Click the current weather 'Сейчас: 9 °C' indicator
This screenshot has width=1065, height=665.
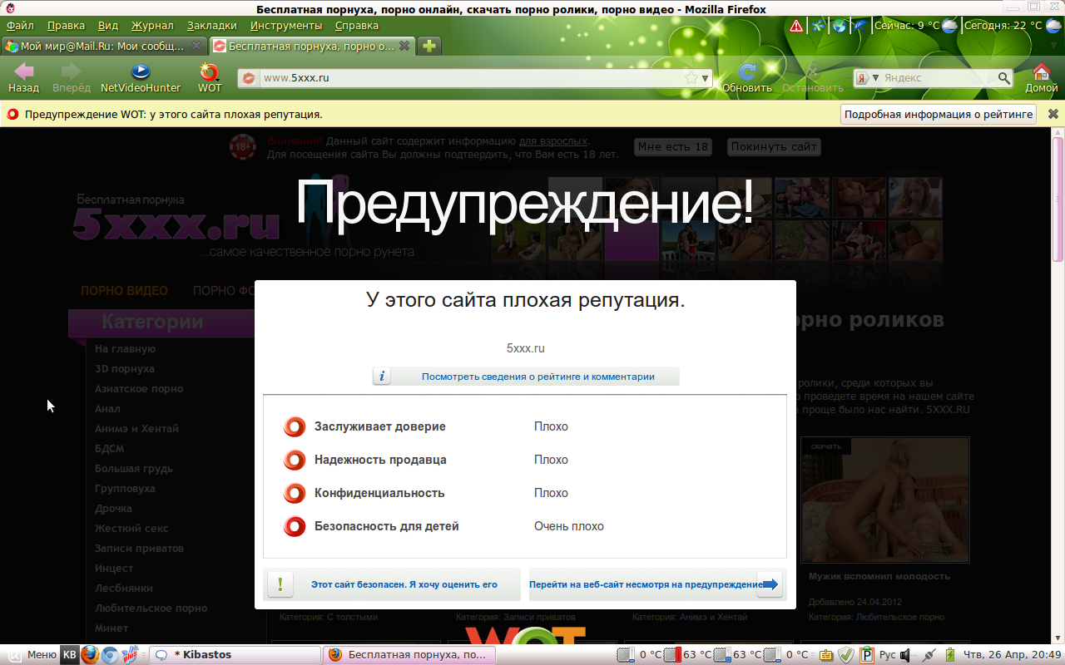(x=916, y=26)
